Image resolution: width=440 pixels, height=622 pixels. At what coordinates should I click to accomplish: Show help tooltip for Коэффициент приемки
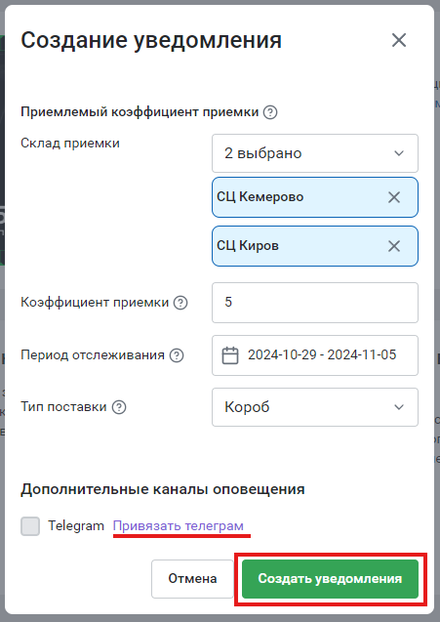click(x=180, y=303)
